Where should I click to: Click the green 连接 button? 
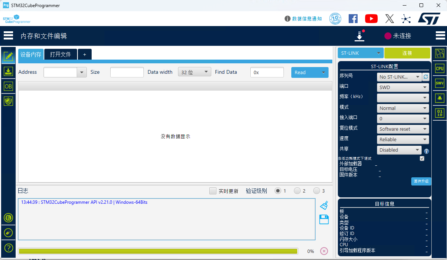click(407, 53)
